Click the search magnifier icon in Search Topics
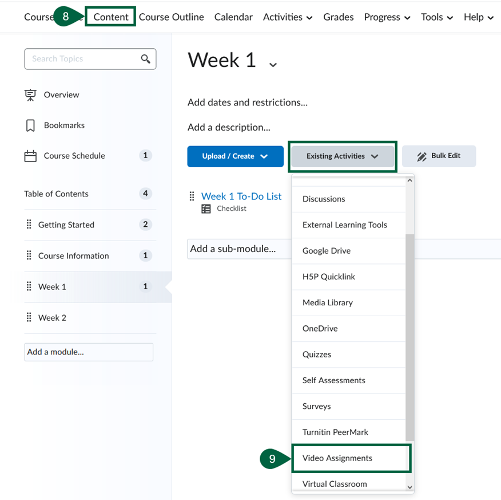Viewport: 501px width, 500px height. (x=146, y=59)
